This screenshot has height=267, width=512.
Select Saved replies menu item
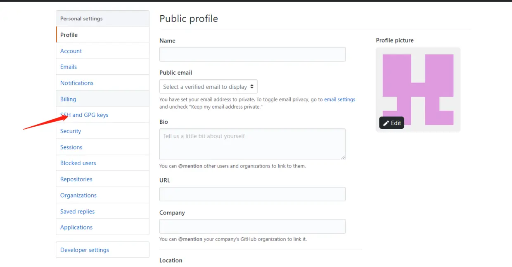point(77,211)
